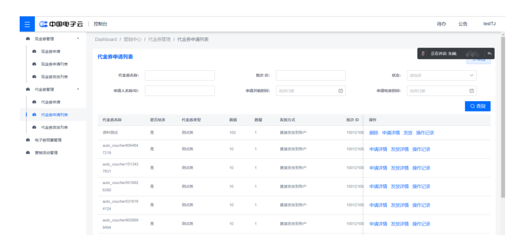The width and height of the screenshot is (516, 246).
Task: Click 操作记录 for 资料测试 row
Action: (425, 133)
